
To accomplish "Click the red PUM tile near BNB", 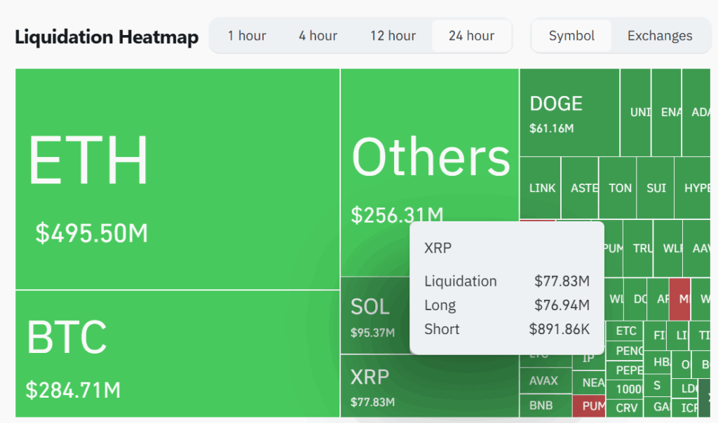I will pyautogui.click(x=589, y=405).
